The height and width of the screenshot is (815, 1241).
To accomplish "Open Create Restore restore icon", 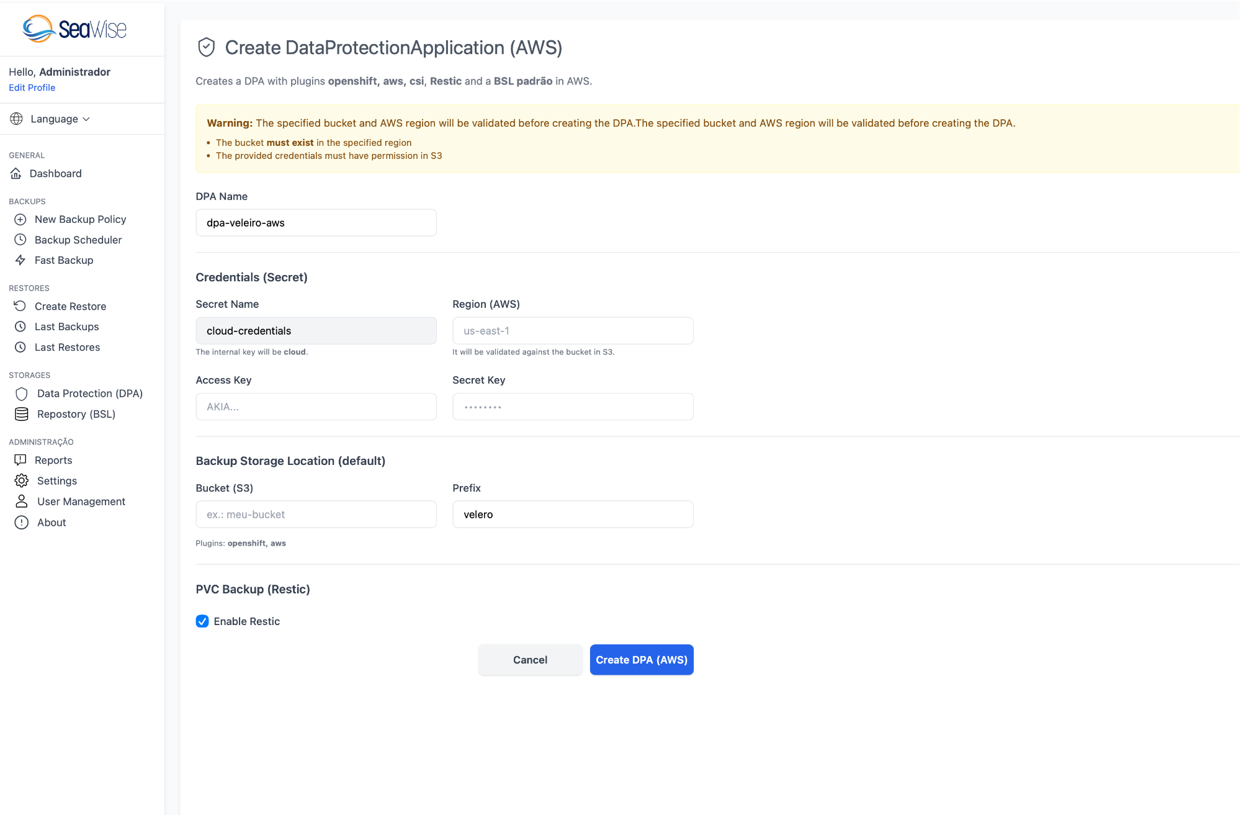I will click(20, 306).
